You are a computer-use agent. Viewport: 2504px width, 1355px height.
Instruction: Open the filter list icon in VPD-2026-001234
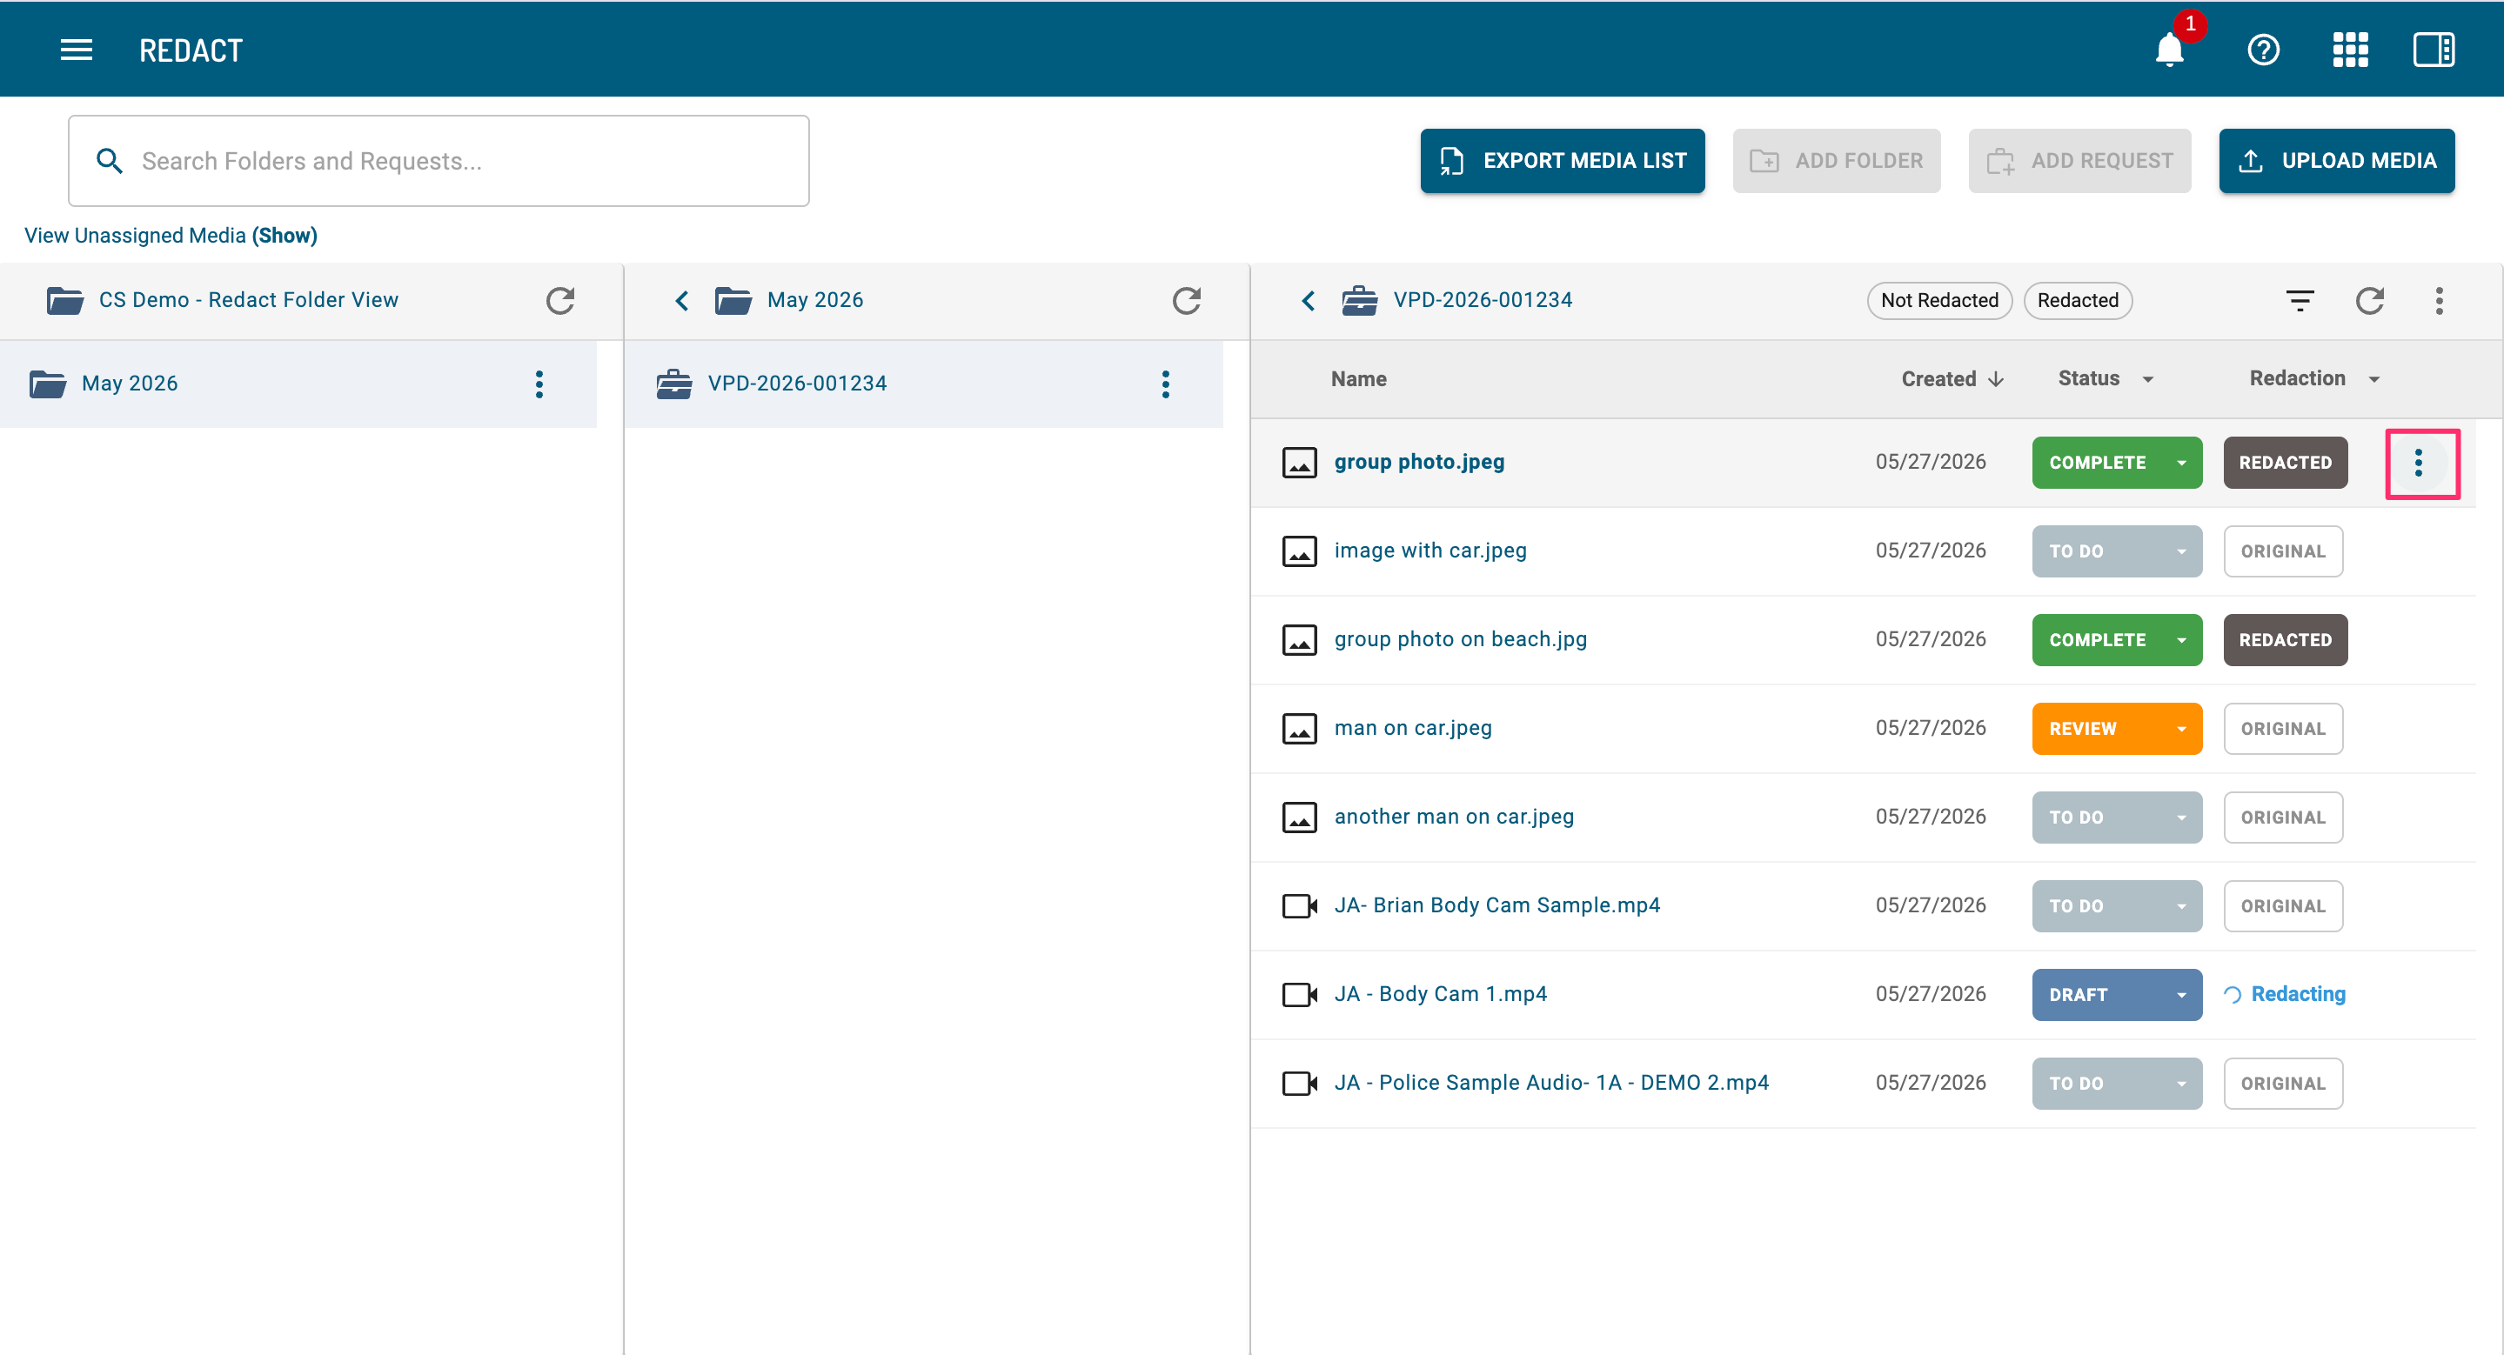point(2299,300)
